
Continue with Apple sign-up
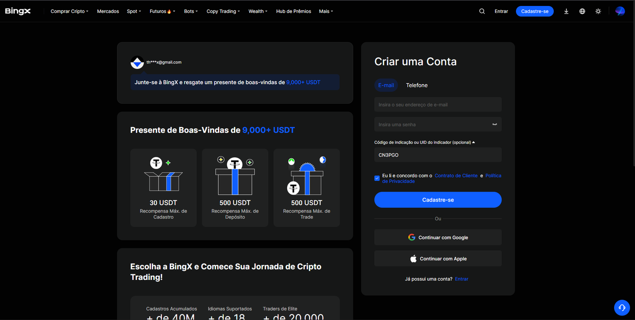point(438,258)
